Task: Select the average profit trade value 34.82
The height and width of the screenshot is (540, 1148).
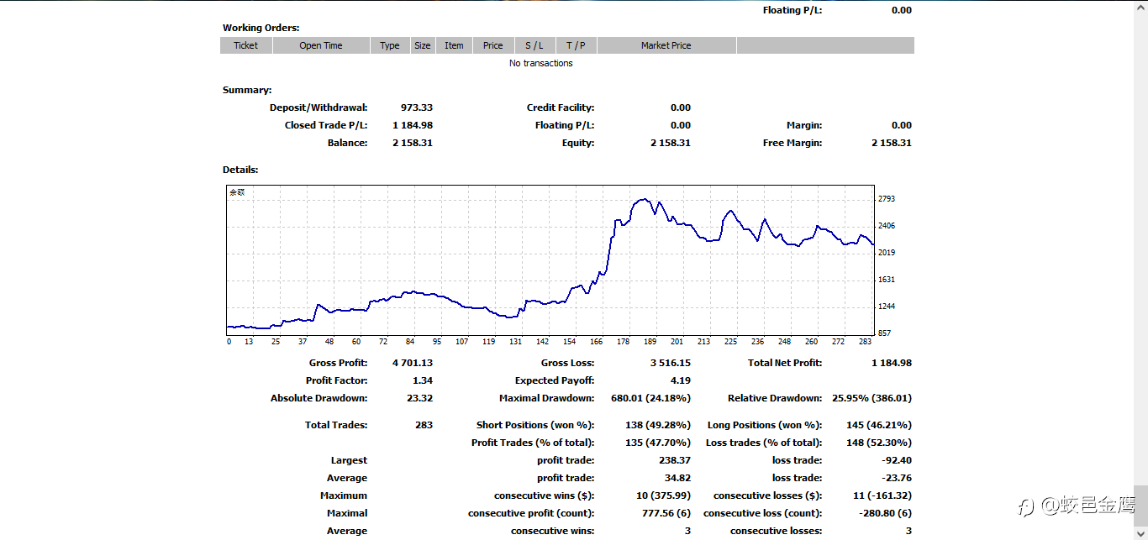Action: coord(678,478)
